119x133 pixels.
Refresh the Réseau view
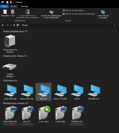[114, 25]
